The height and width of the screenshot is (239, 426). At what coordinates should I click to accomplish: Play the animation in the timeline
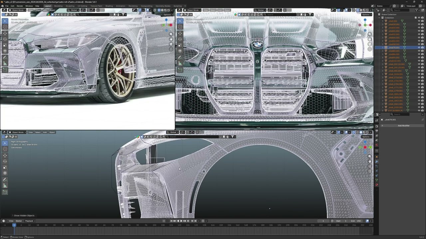click(x=182, y=221)
